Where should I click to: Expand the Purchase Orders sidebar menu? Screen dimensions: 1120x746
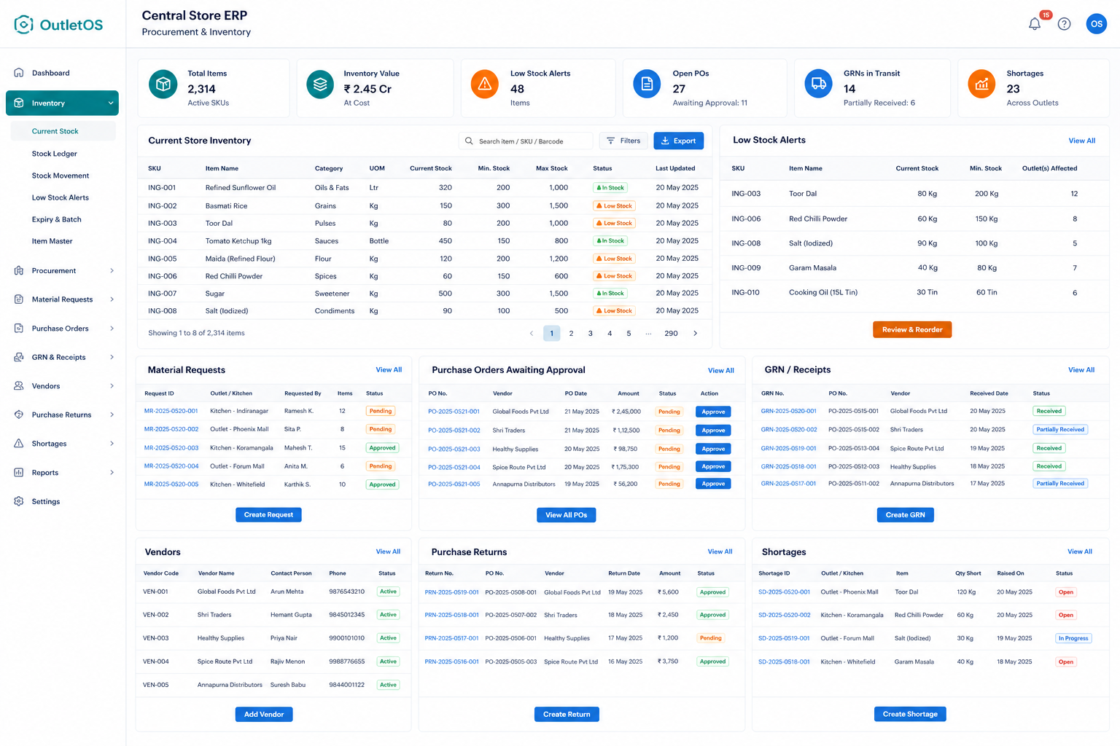pyautogui.click(x=112, y=329)
